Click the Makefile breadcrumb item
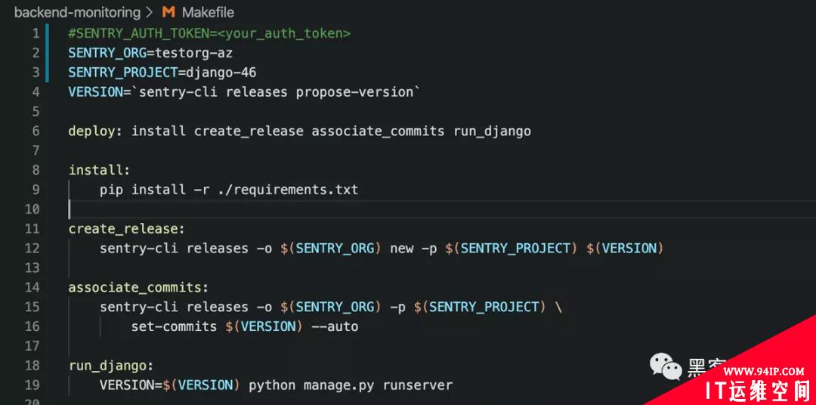The image size is (816, 405). click(x=208, y=12)
